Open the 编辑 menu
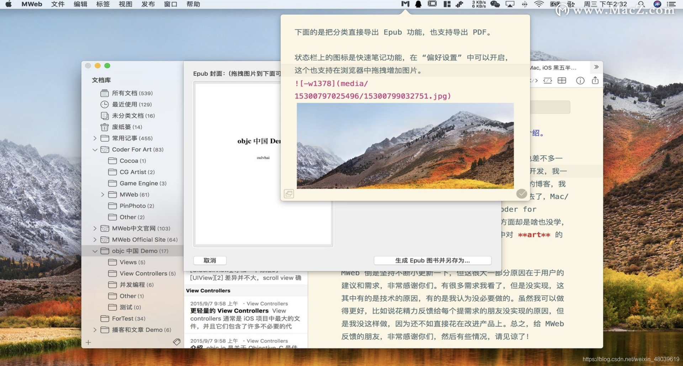Image resolution: width=683 pixels, height=366 pixels. click(x=80, y=4)
